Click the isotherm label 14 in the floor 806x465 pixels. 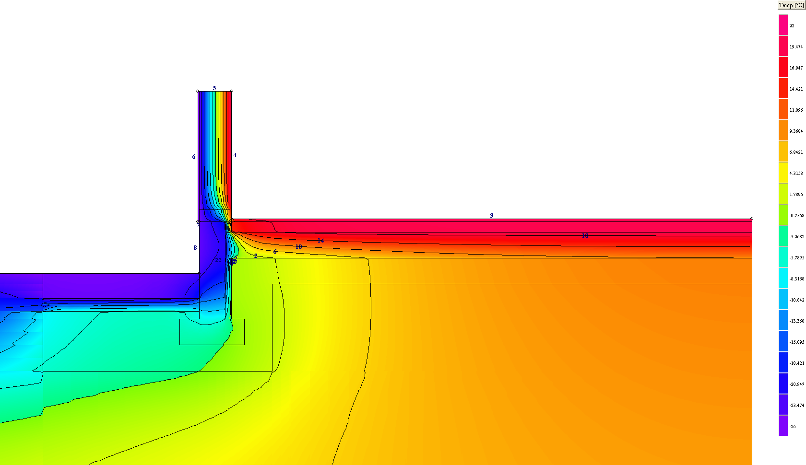click(x=320, y=241)
